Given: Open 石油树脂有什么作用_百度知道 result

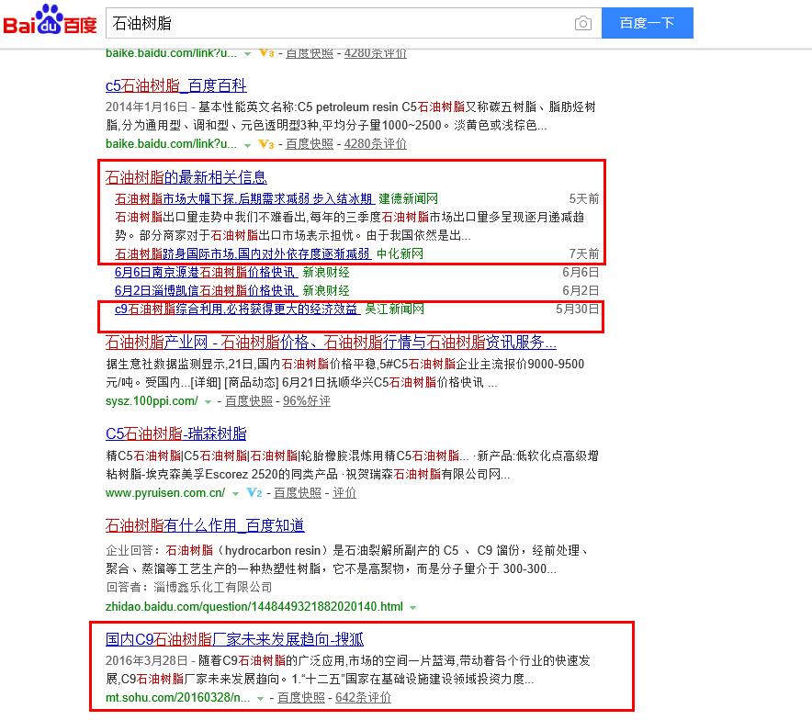Looking at the screenshot, I should coord(205,525).
